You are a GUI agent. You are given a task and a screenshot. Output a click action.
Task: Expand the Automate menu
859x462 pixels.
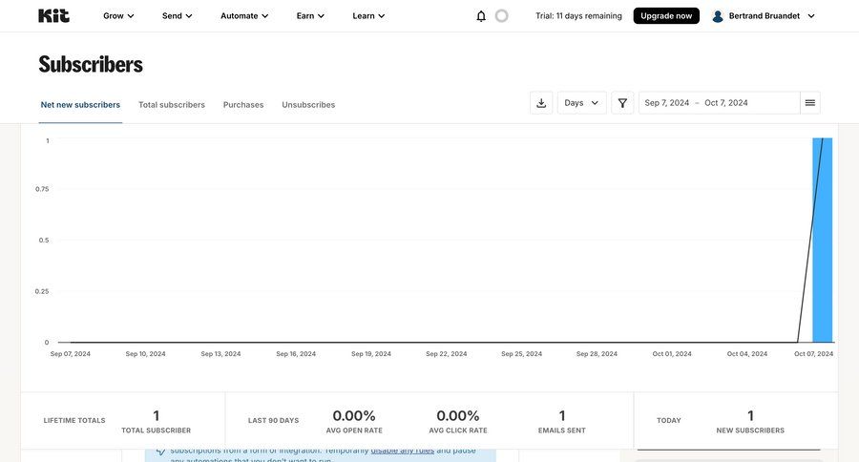click(244, 16)
